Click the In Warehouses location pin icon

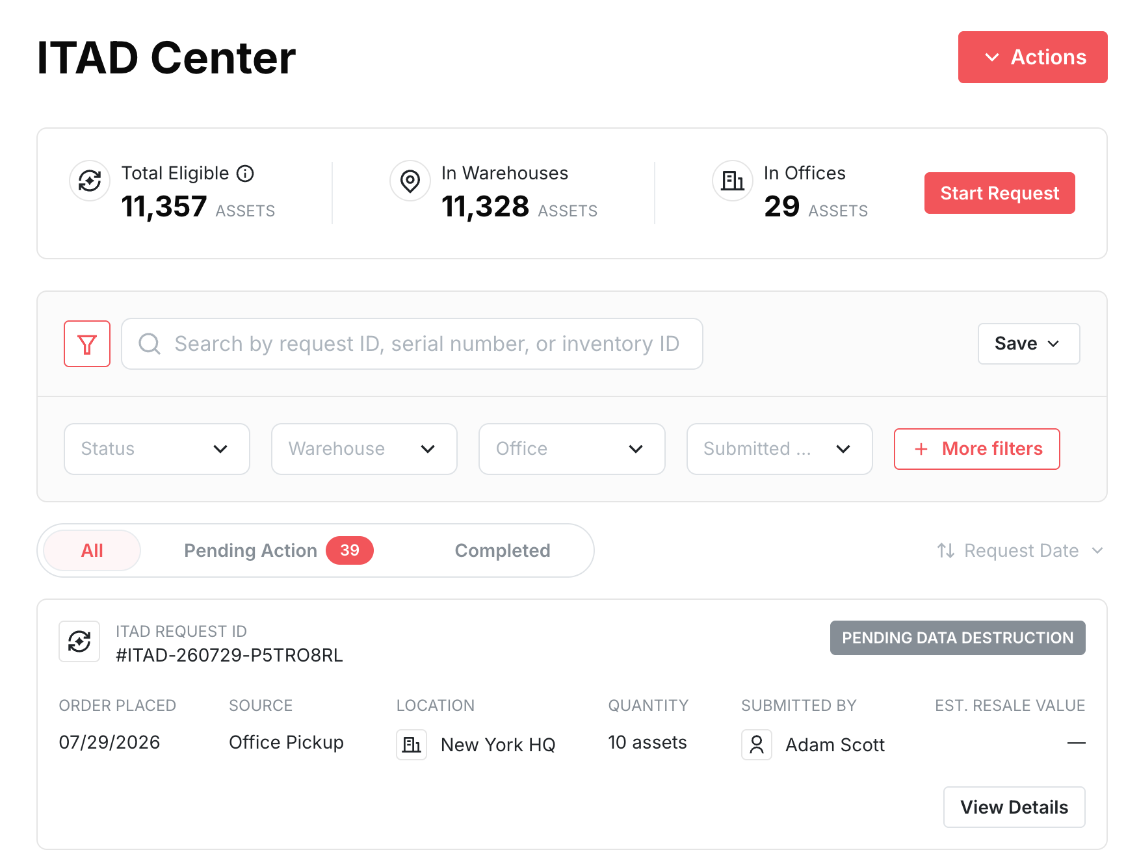tap(410, 181)
